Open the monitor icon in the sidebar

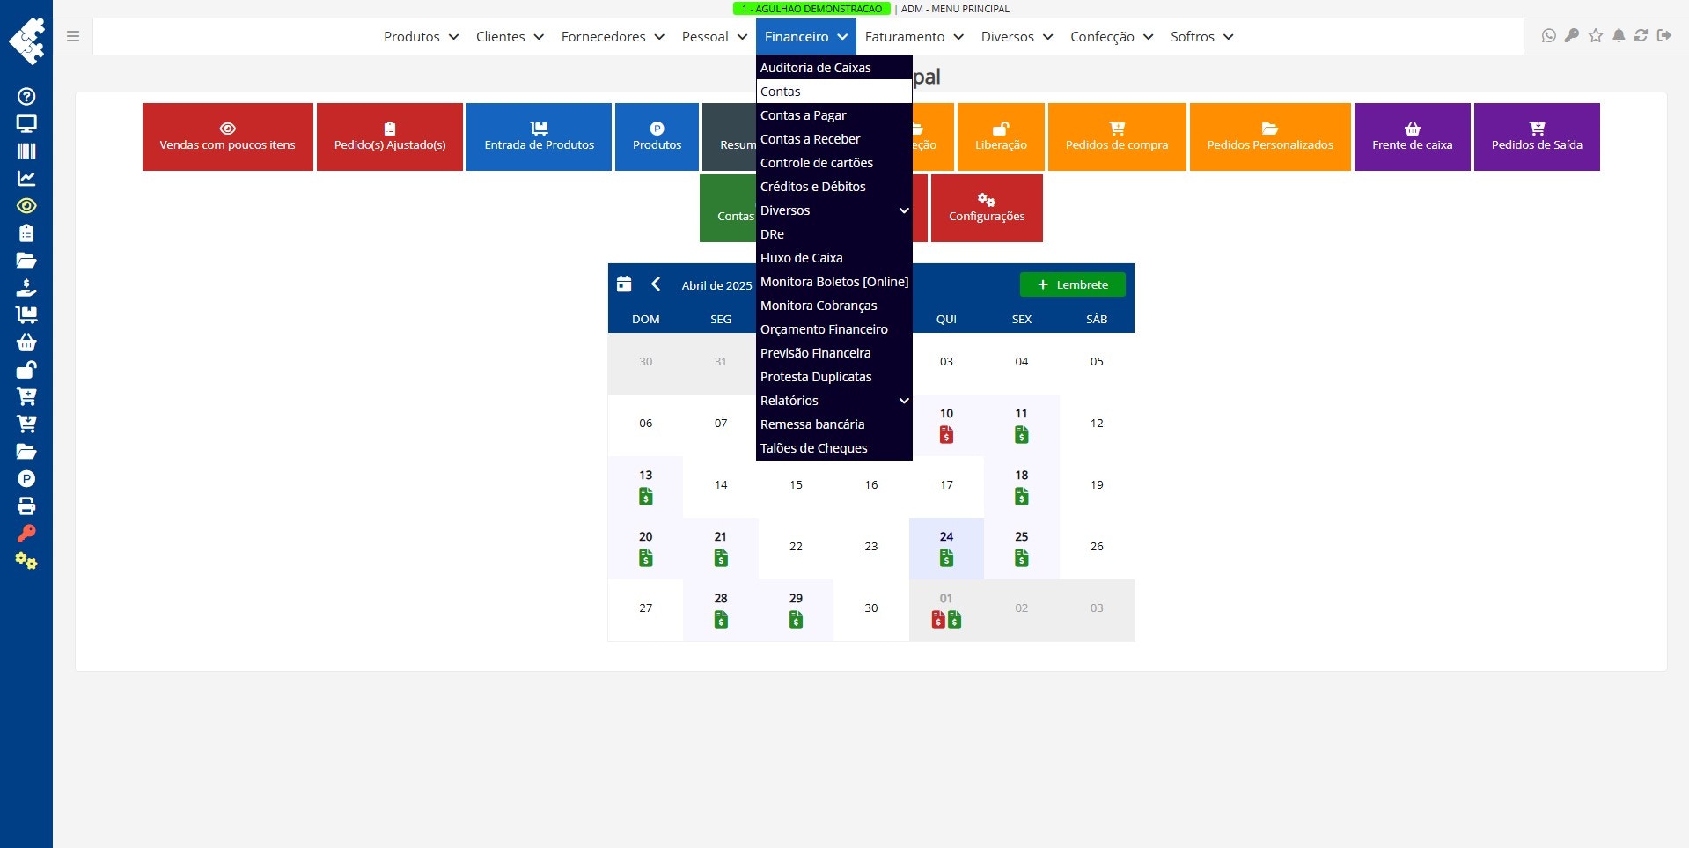[26, 124]
